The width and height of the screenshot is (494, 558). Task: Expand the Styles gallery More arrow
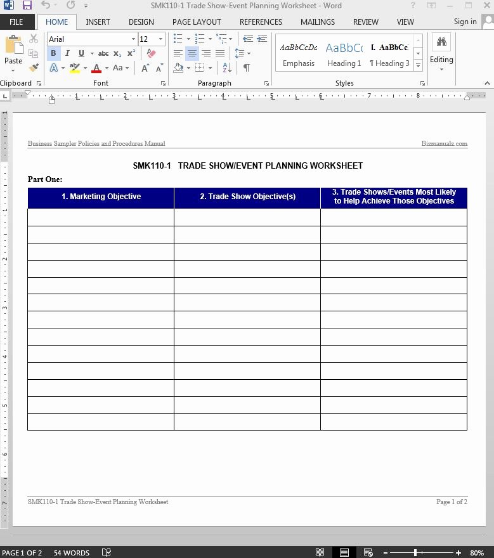coord(419,65)
